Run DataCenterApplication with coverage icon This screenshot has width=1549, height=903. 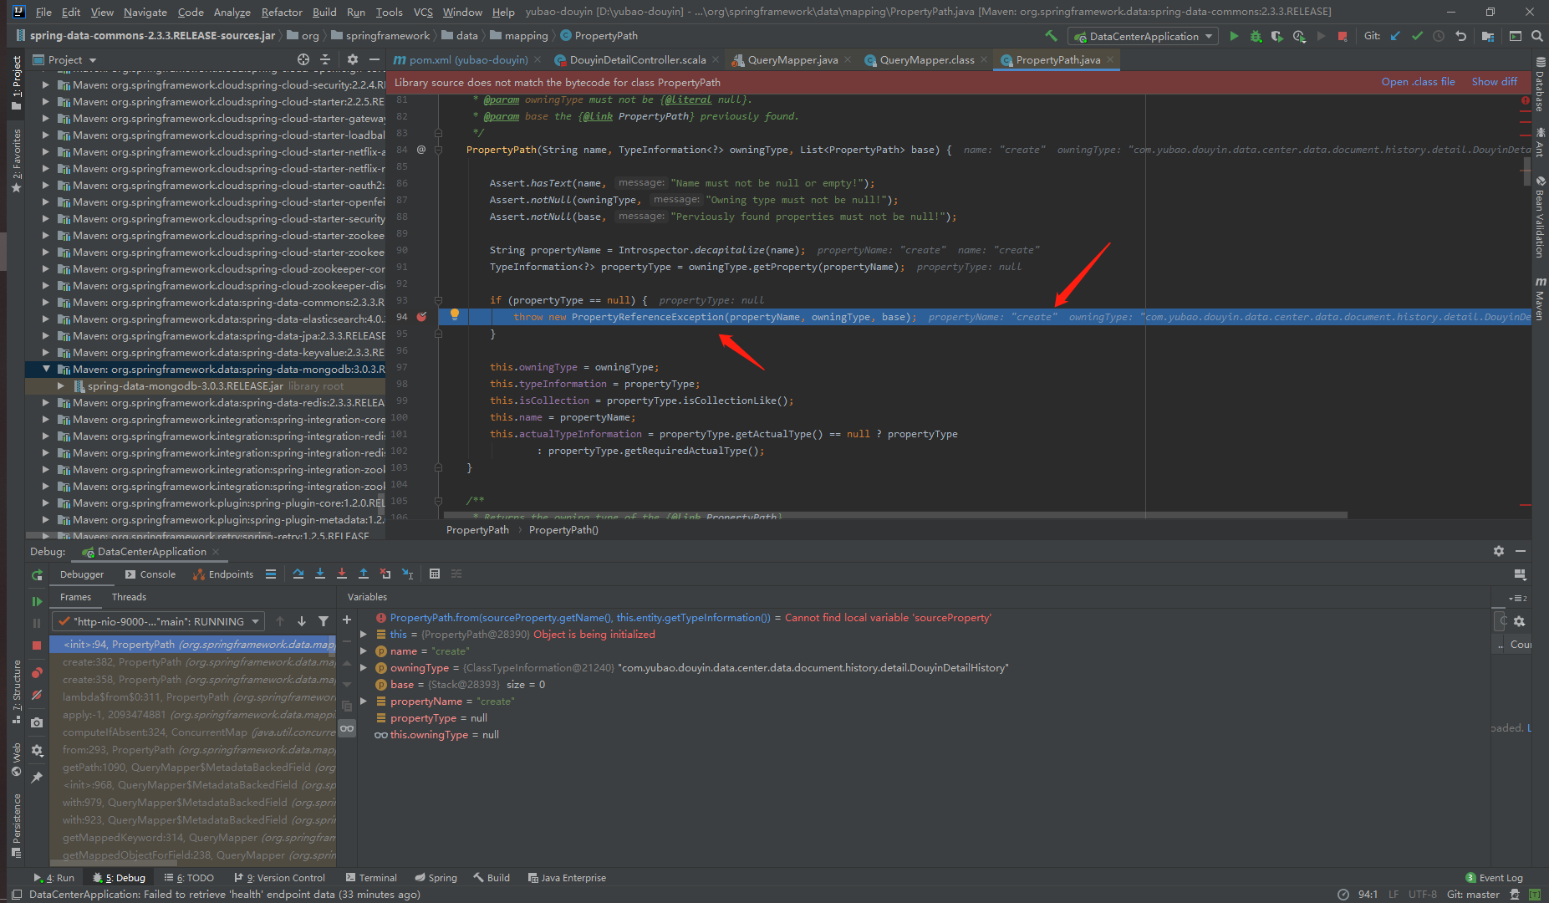pyautogui.click(x=1277, y=36)
